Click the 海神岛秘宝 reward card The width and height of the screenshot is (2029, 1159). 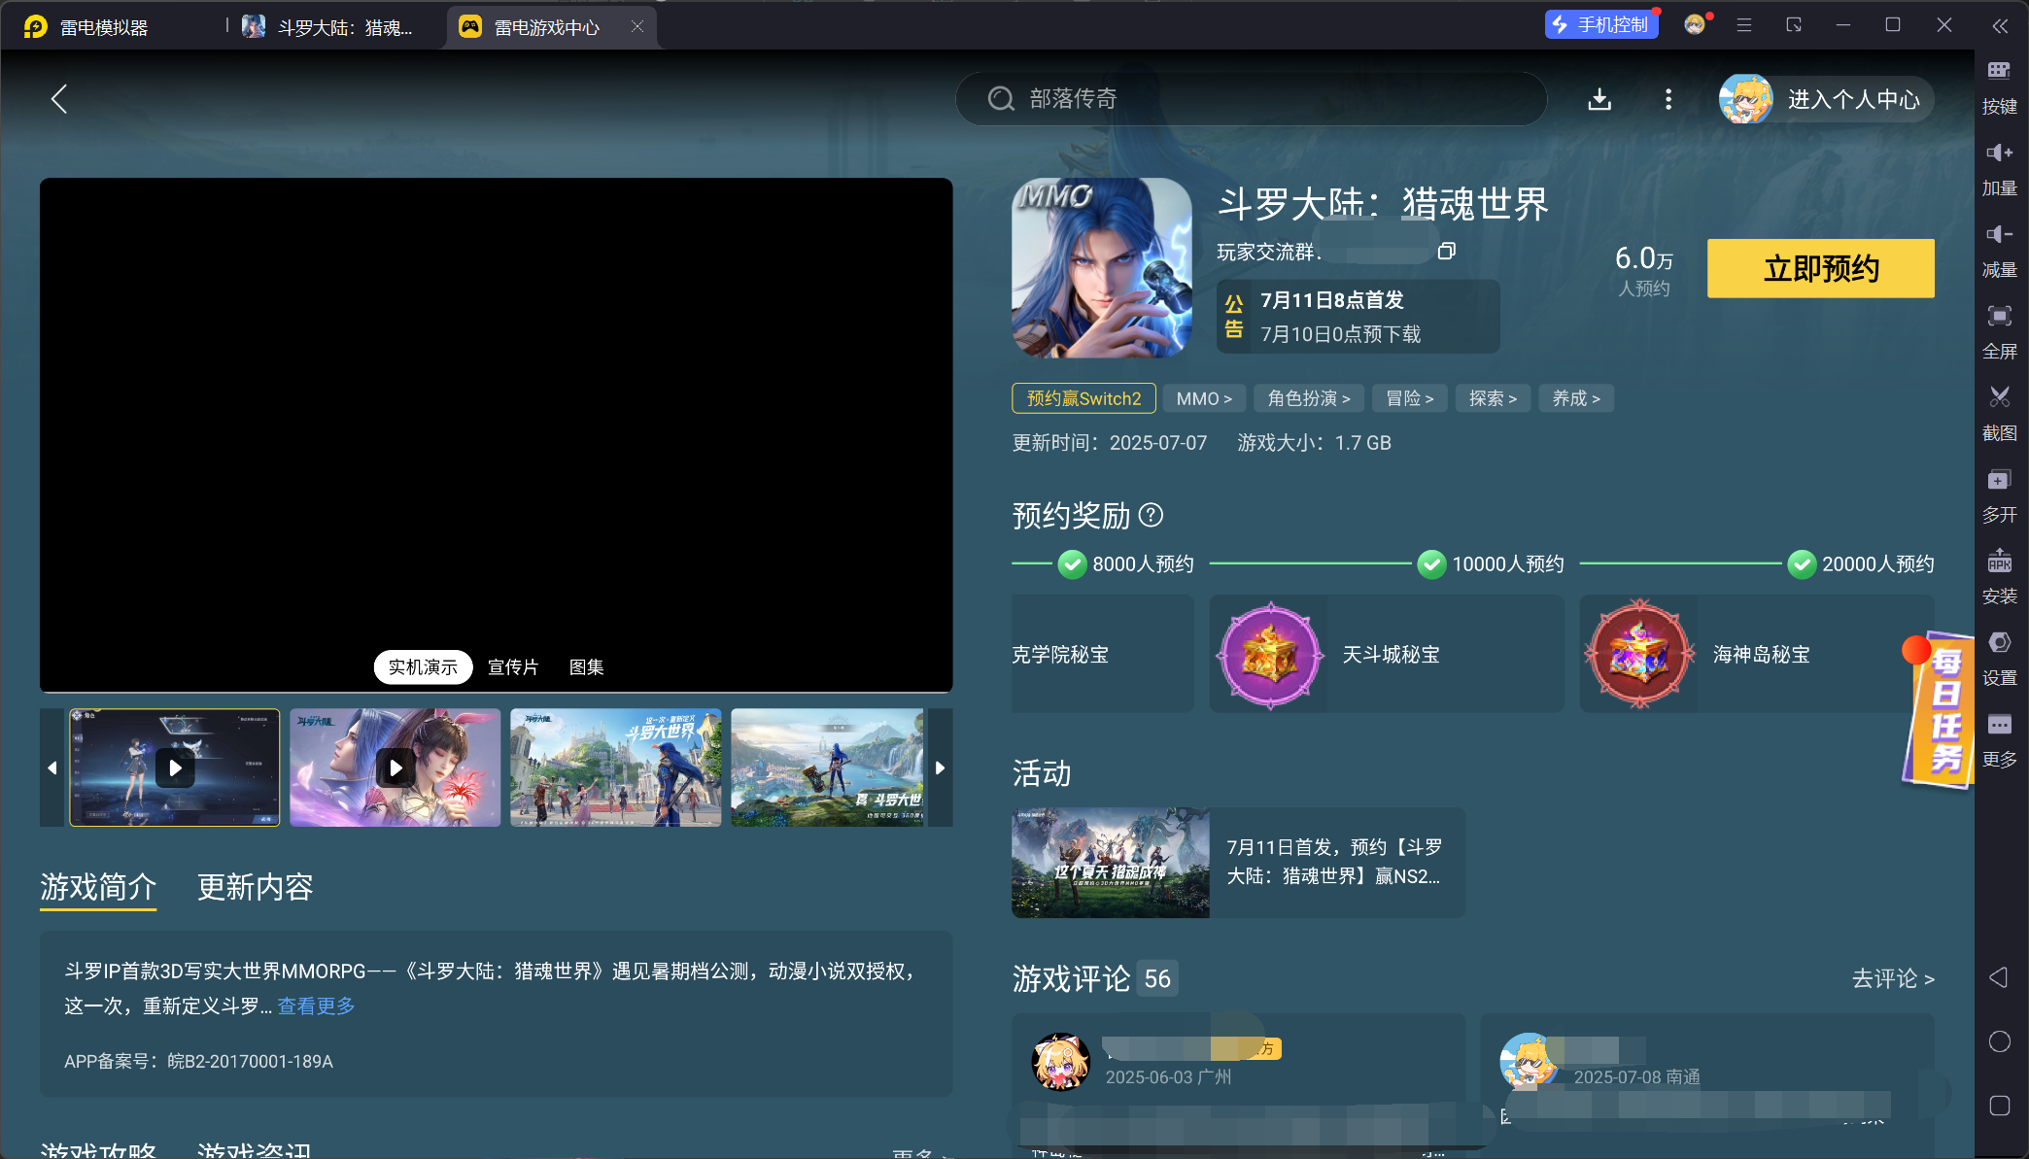[x=1757, y=654]
